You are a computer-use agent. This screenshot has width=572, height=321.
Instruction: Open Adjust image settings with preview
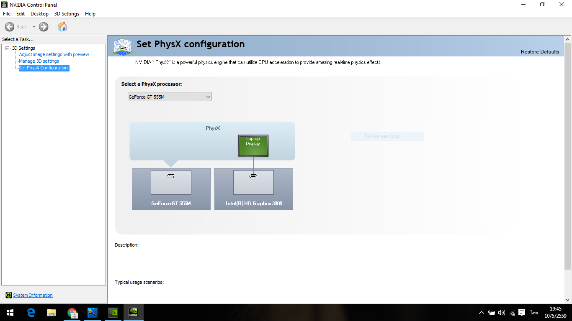(54, 54)
